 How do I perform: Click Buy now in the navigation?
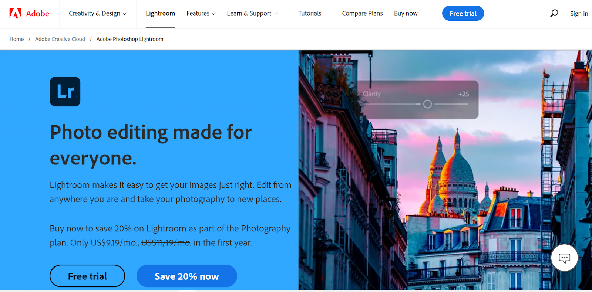coord(406,13)
